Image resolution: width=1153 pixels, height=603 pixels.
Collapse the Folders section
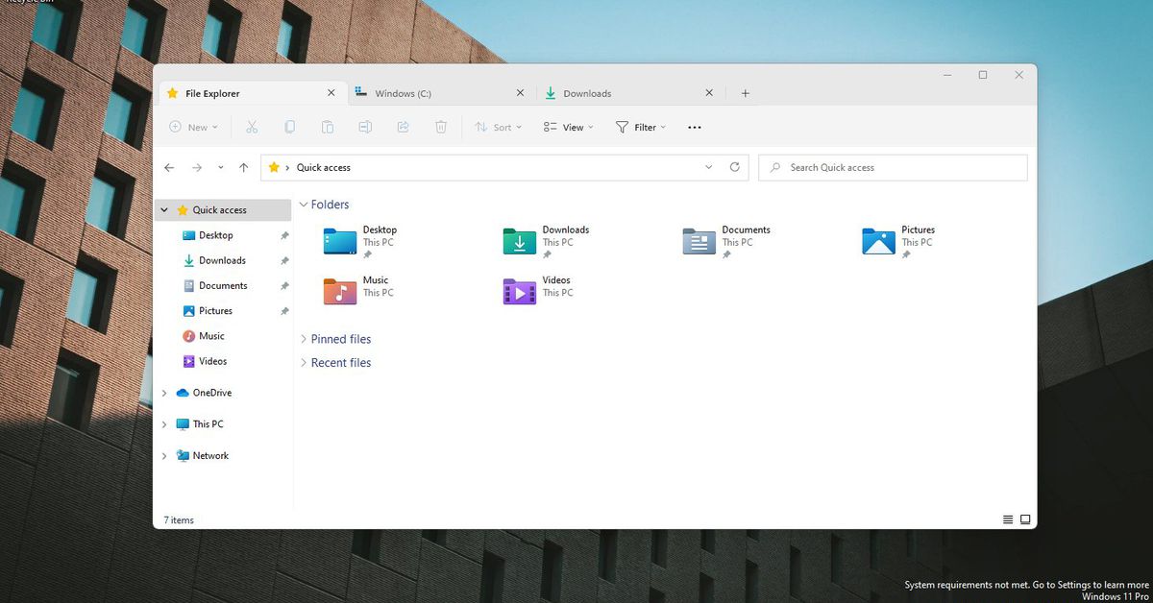[304, 205]
